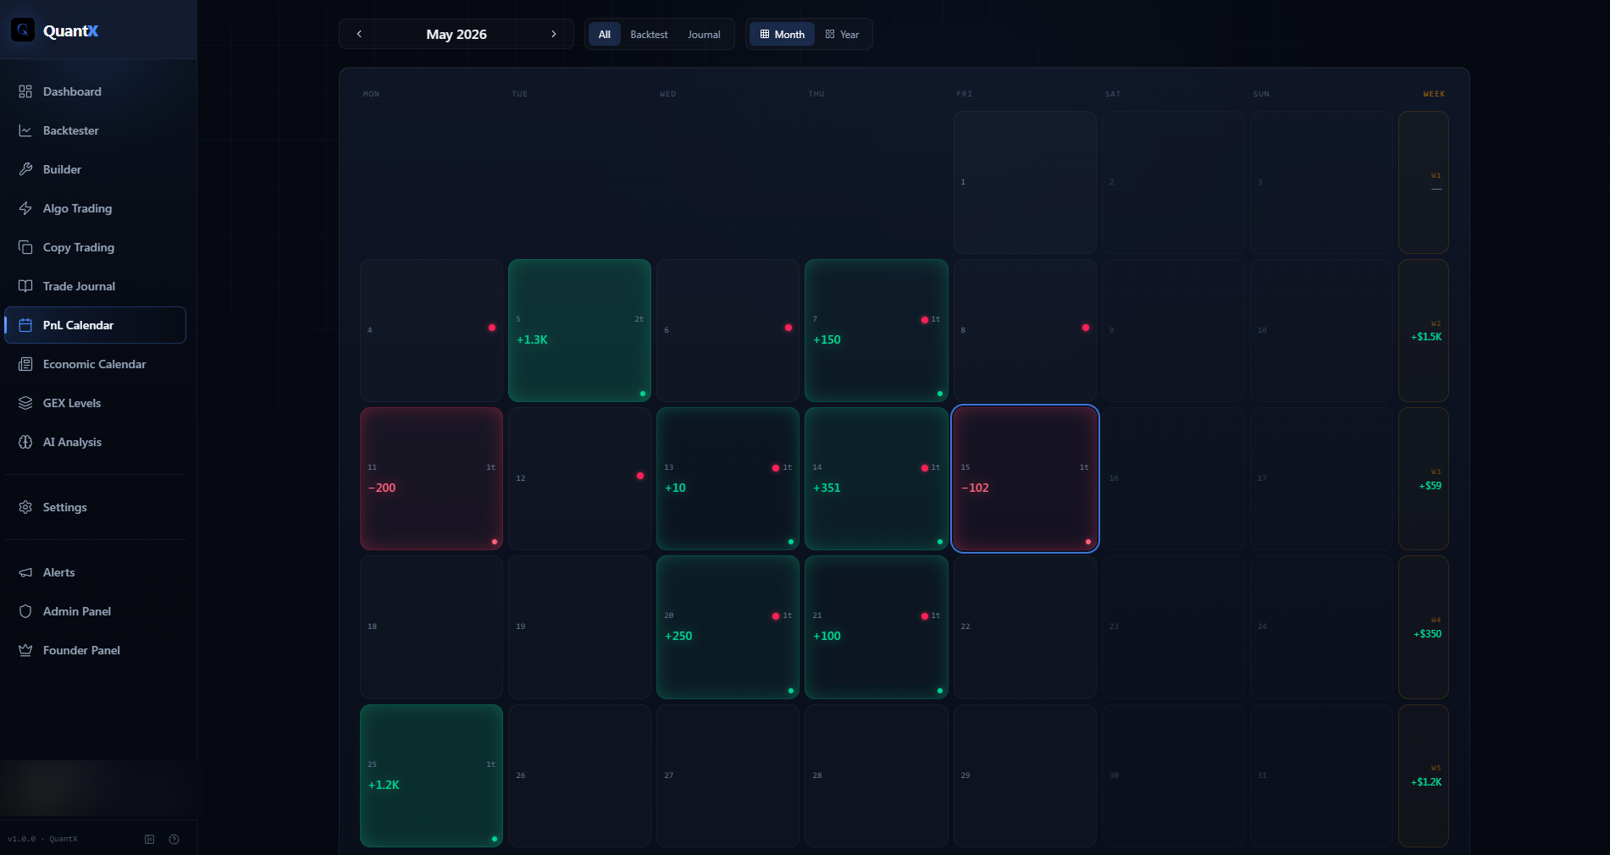The image size is (1610, 855).
Task: Open May 13 cell showing +10
Action: pyautogui.click(x=728, y=478)
